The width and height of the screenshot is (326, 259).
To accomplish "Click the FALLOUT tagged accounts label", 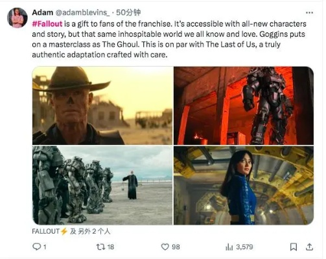I will pyautogui.click(x=71, y=231).
